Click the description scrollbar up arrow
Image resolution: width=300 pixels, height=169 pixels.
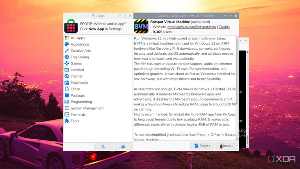tap(237, 38)
